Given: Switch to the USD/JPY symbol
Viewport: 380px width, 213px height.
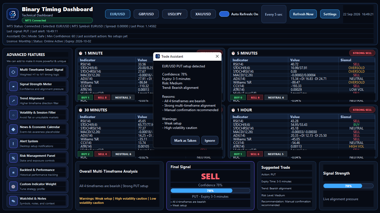Looking at the screenshot, I should [x=175, y=14].
